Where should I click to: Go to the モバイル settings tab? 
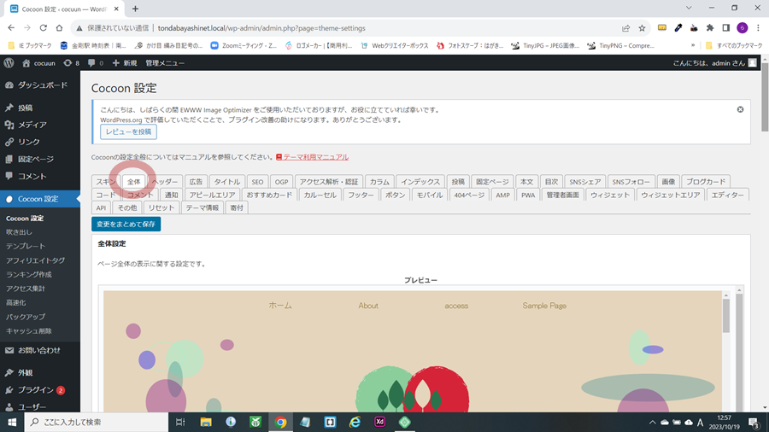(429, 195)
